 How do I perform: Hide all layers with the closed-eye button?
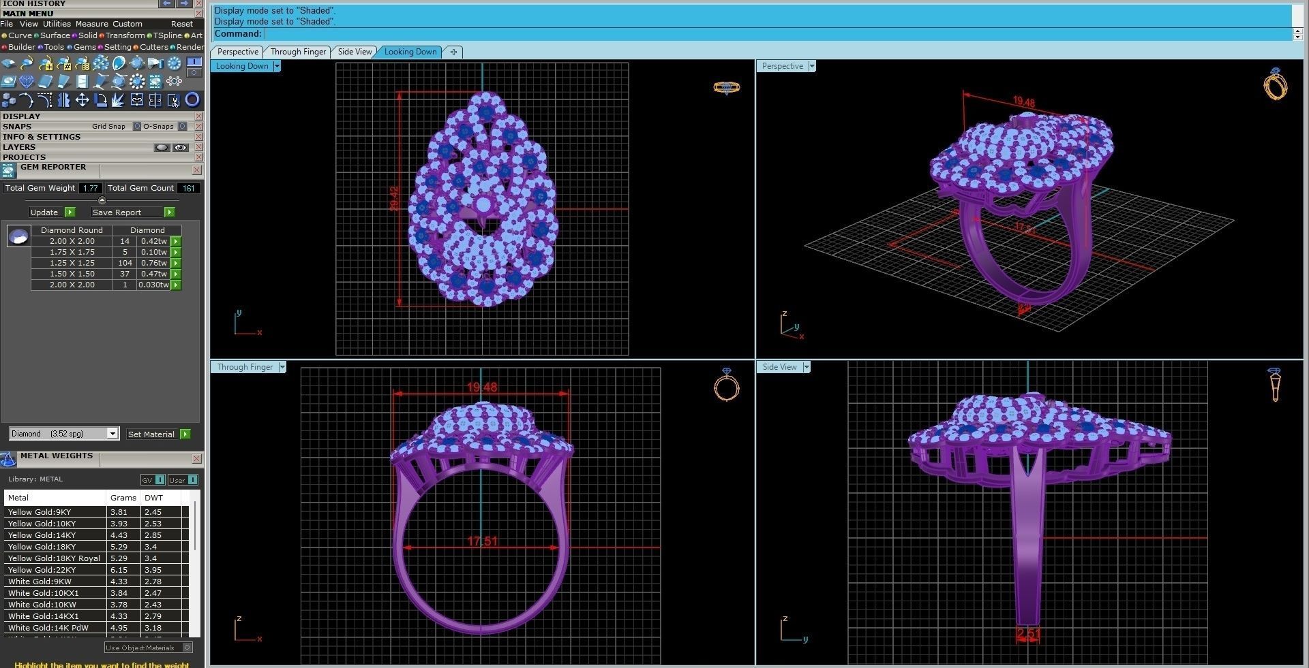(162, 147)
